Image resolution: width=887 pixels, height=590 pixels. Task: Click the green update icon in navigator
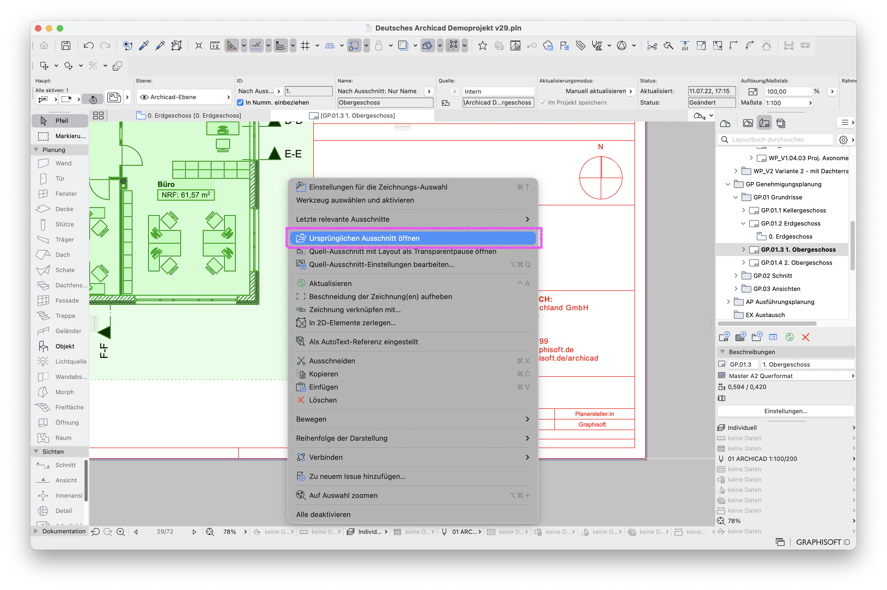pyautogui.click(x=789, y=337)
